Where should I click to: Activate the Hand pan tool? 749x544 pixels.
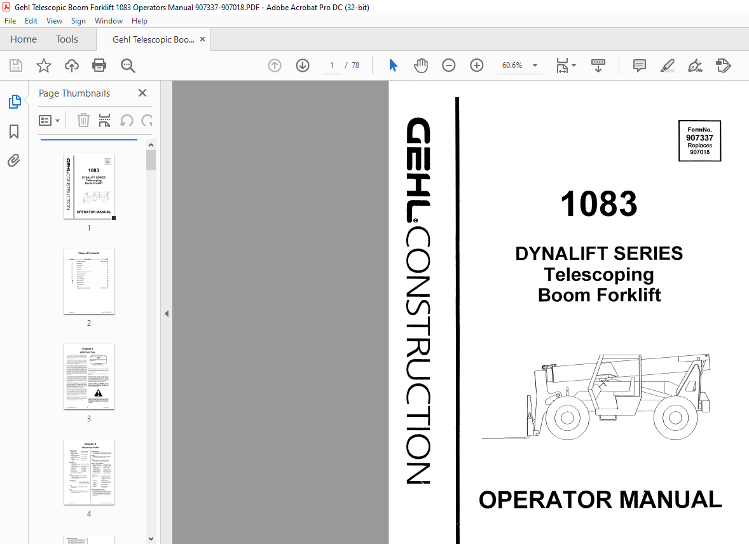pos(421,65)
